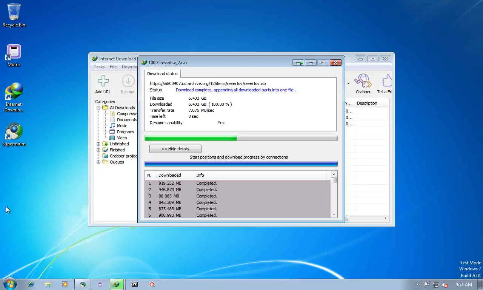Click Add URL in the IDM toolbar
Image resolution: width=483 pixels, height=290 pixels.
tap(103, 84)
